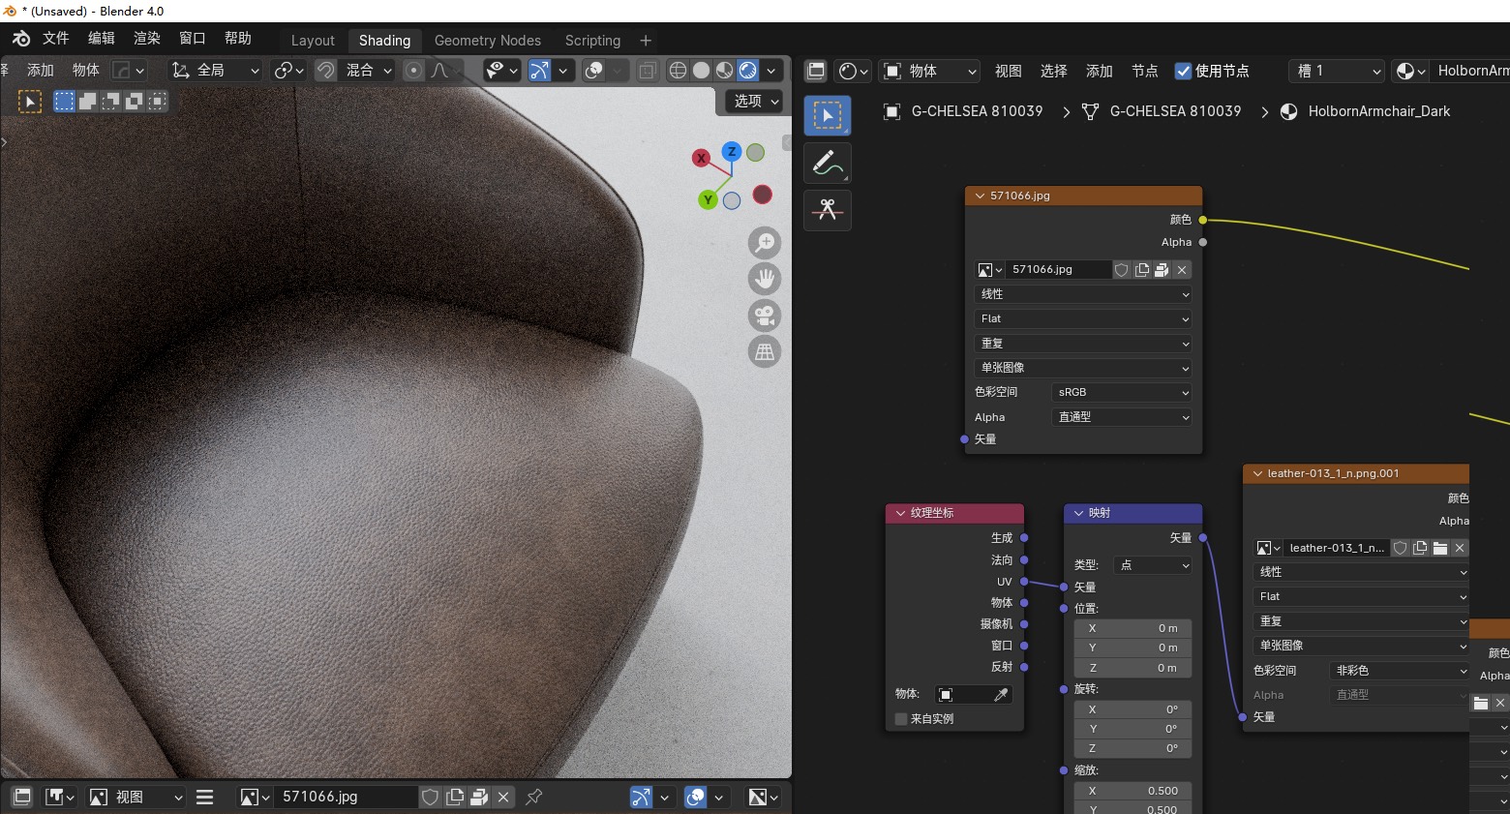The width and height of the screenshot is (1510, 814).
Task: Click the 缩放 X value field 0.500
Action: [1132, 791]
